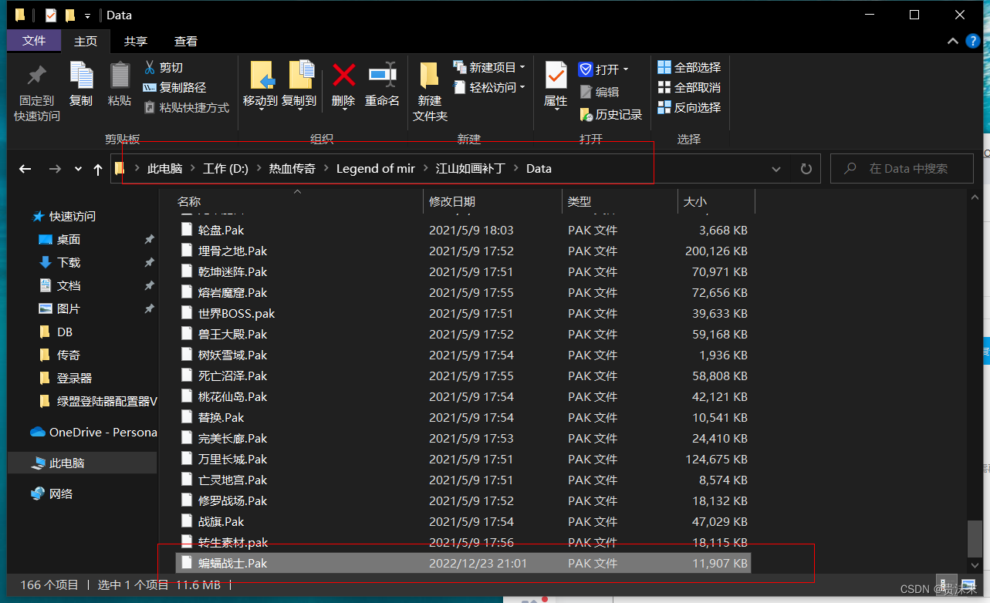The image size is (990, 603).
Task: Click the red 删除 delete icon
Action: click(x=343, y=75)
